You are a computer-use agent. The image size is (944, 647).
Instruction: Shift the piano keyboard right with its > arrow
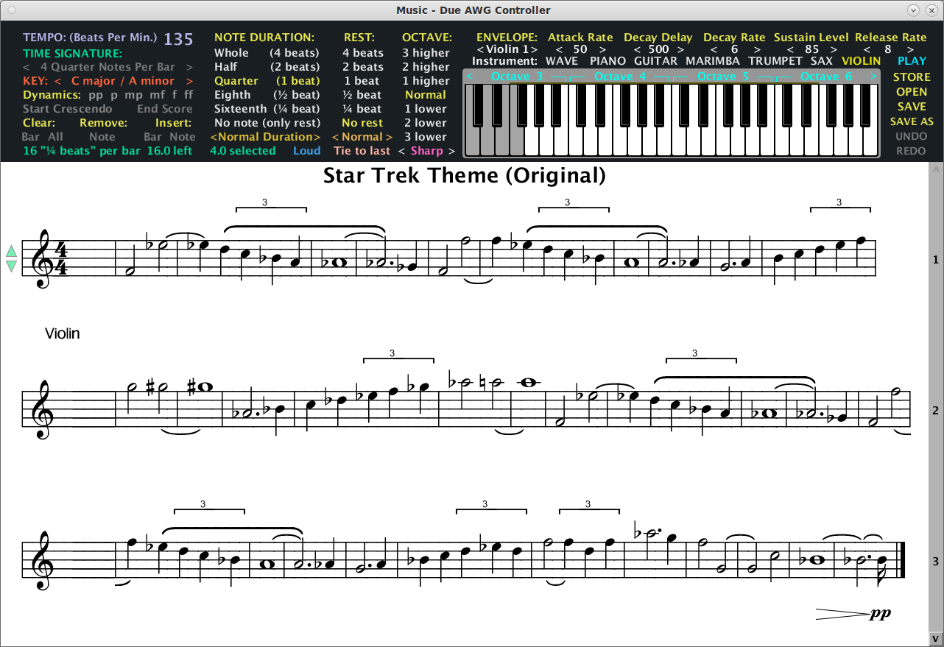tap(873, 77)
